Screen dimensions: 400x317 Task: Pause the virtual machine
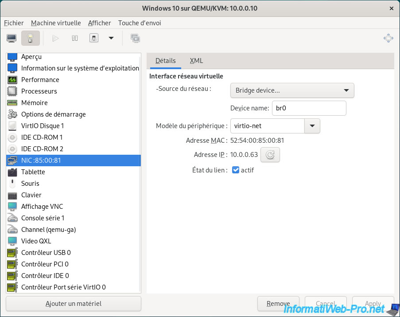click(x=75, y=38)
